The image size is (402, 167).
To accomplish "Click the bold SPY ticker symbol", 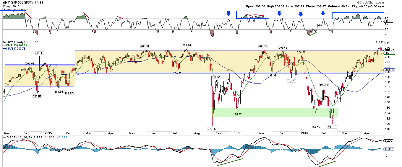I will tap(6, 2).
